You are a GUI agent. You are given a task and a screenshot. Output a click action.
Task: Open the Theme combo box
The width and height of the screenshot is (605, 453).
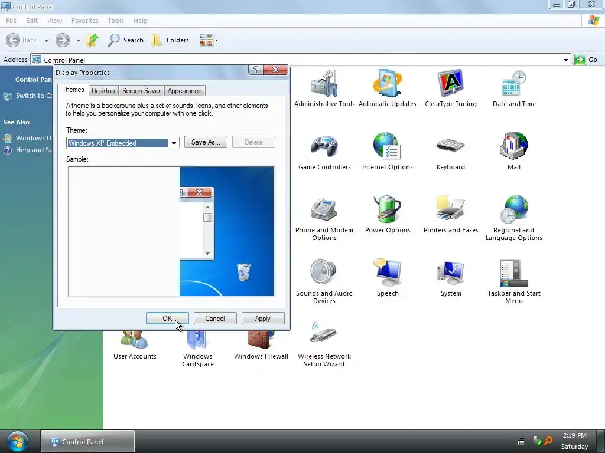123,143
